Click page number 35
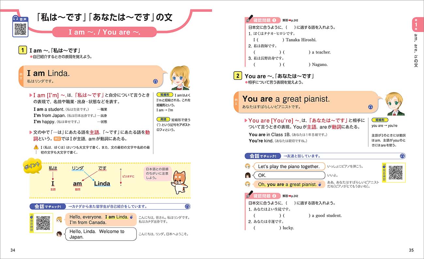The height and width of the screenshot is (259, 424). coord(411,251)
